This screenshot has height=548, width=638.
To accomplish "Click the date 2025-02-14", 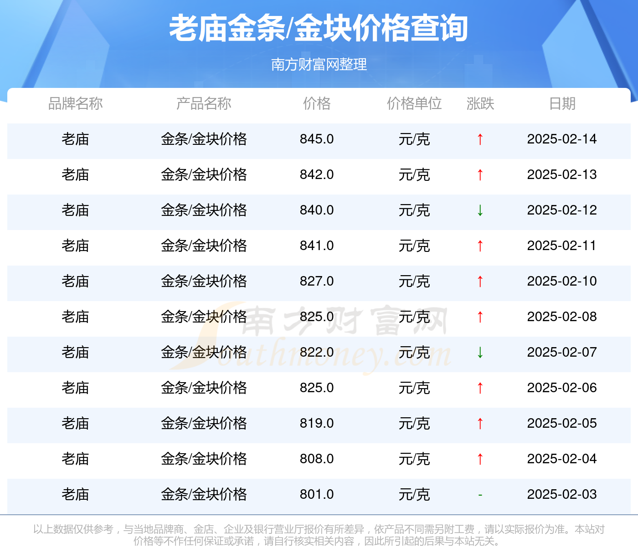I will click(562, 139).
